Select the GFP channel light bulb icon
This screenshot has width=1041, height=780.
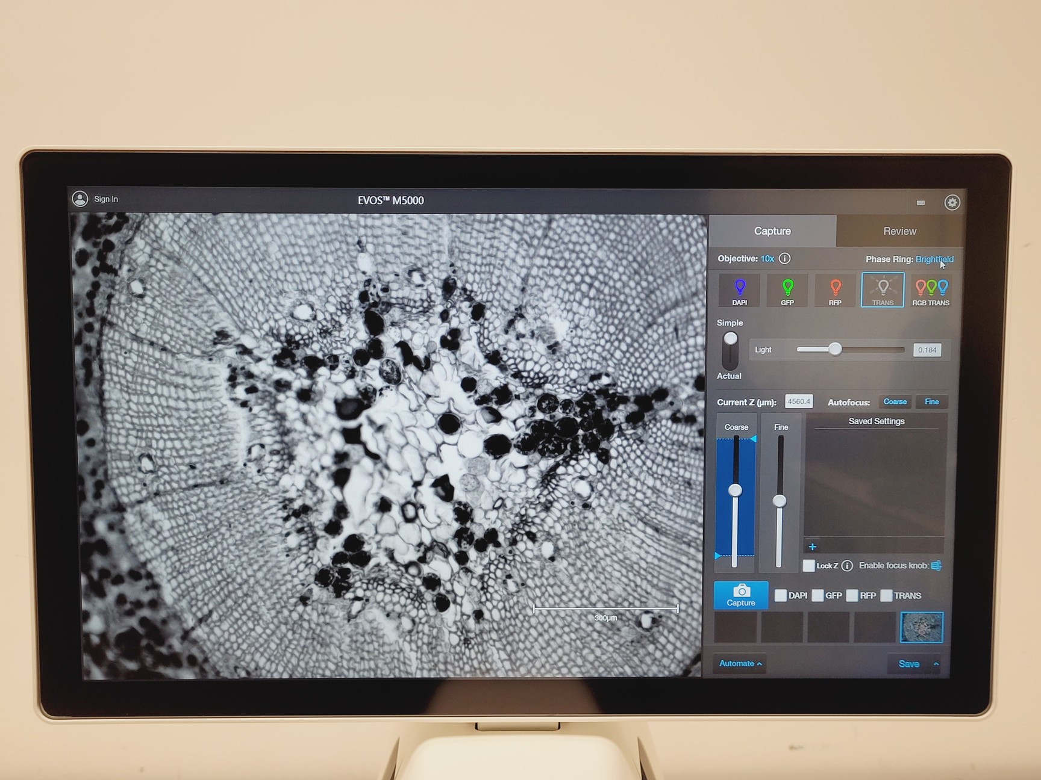pos(786,289)
